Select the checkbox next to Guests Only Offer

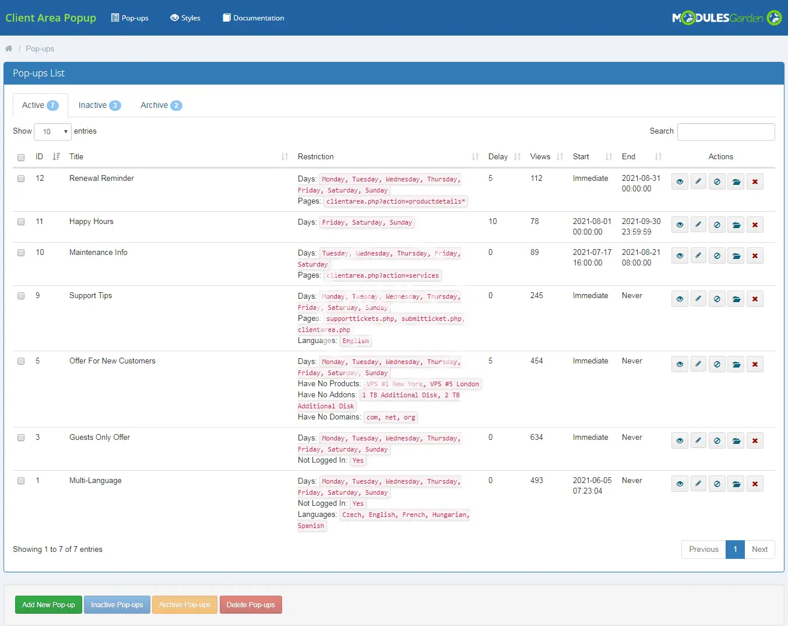tap(21, 438)
